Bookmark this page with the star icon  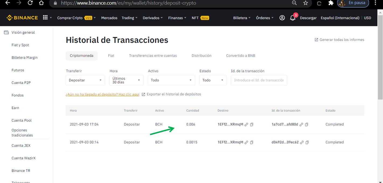305,3
